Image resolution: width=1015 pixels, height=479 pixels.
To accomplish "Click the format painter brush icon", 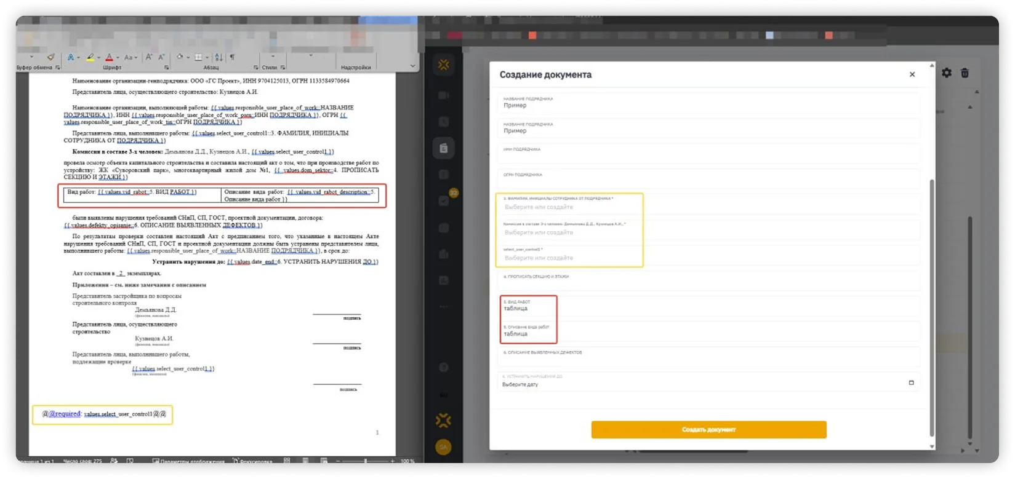I will pyautogui.click(x=51, y=57).
